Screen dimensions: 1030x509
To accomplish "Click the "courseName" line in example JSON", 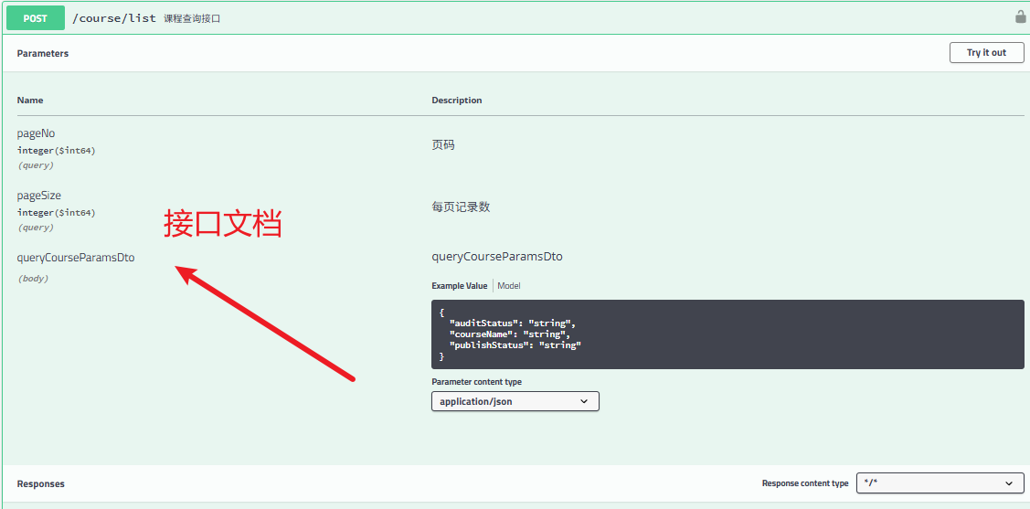I will point(510,334).
